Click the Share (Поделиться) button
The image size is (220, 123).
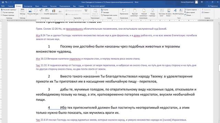tap(213, 6)
